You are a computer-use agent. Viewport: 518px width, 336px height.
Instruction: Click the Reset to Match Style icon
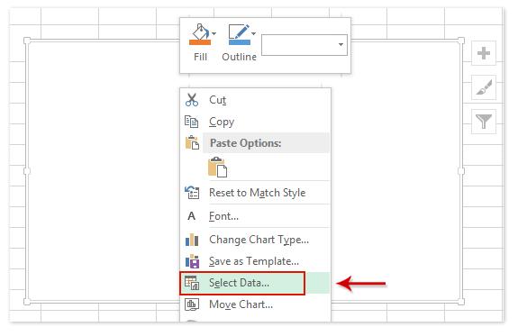point(192,193)
